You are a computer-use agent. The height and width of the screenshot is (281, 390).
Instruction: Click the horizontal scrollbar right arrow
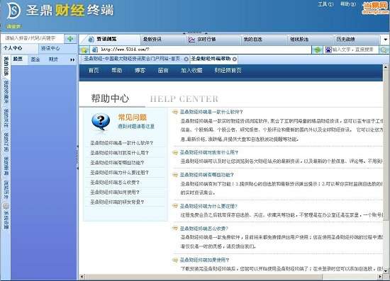380,277
